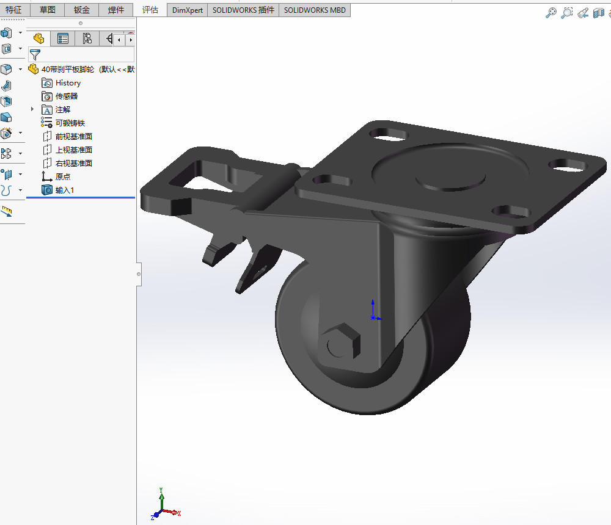Image resolution: width=611 pixels, height=525 pixels.
Task: Click the 传感器 sensors folder icon
Action: pyautogui.click(x=47, y=96)
